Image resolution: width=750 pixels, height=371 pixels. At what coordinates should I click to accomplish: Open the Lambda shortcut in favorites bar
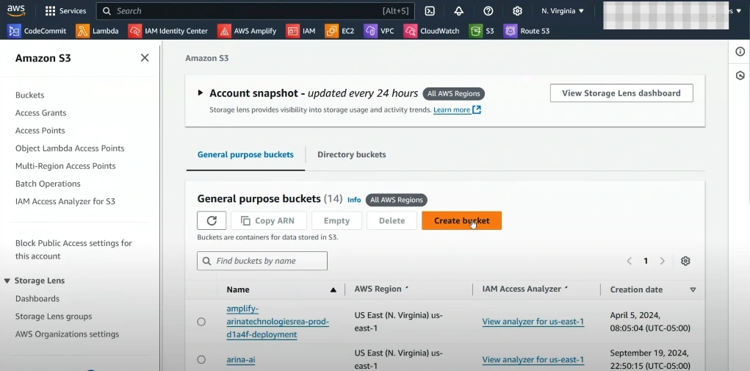[97, 31]
